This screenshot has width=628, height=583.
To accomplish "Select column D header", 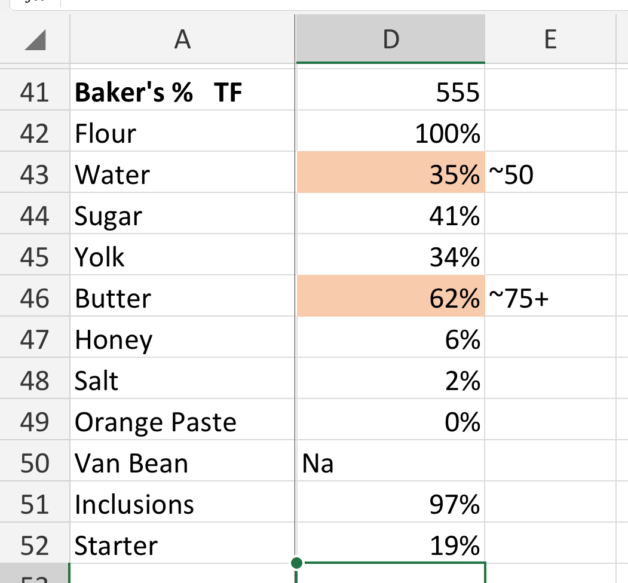I will click(x=391, y=39).
